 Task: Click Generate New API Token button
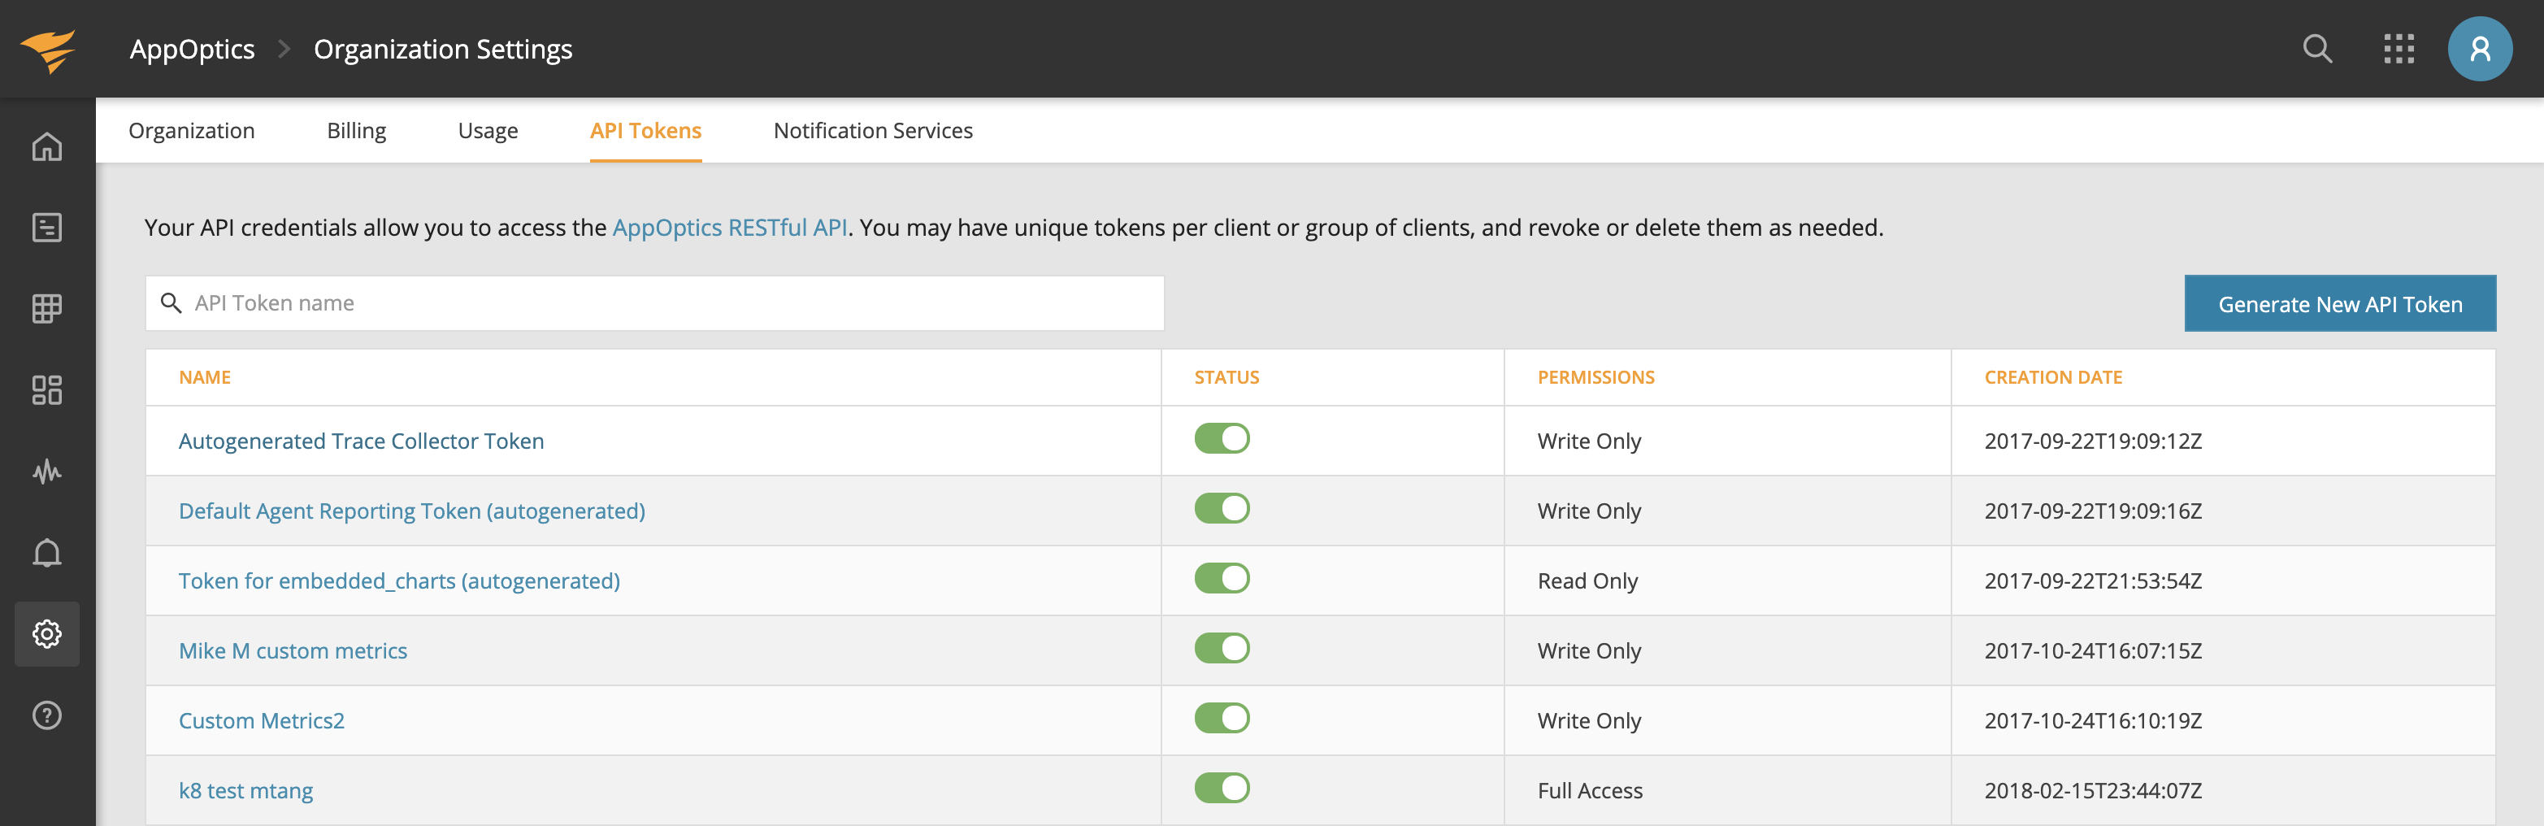[x=2339, y=304]
